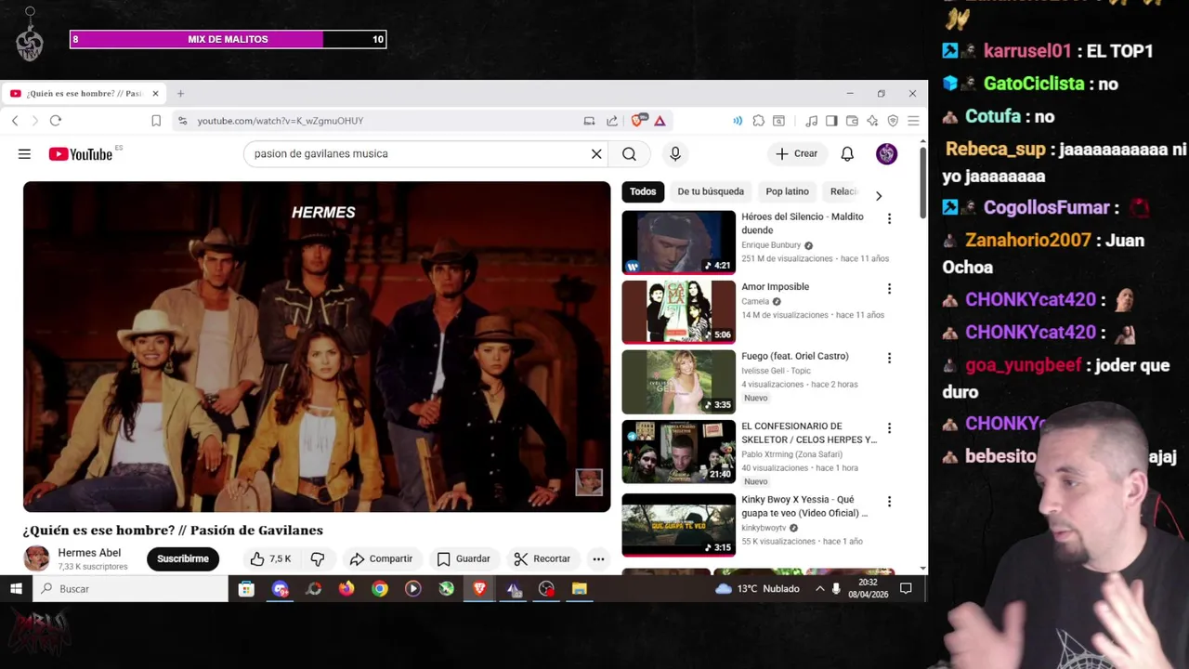The image size is (1189, 669).
Task: Open Héroes del Silencio - Maldito duende thumbnail
Action: click(678, 243)
